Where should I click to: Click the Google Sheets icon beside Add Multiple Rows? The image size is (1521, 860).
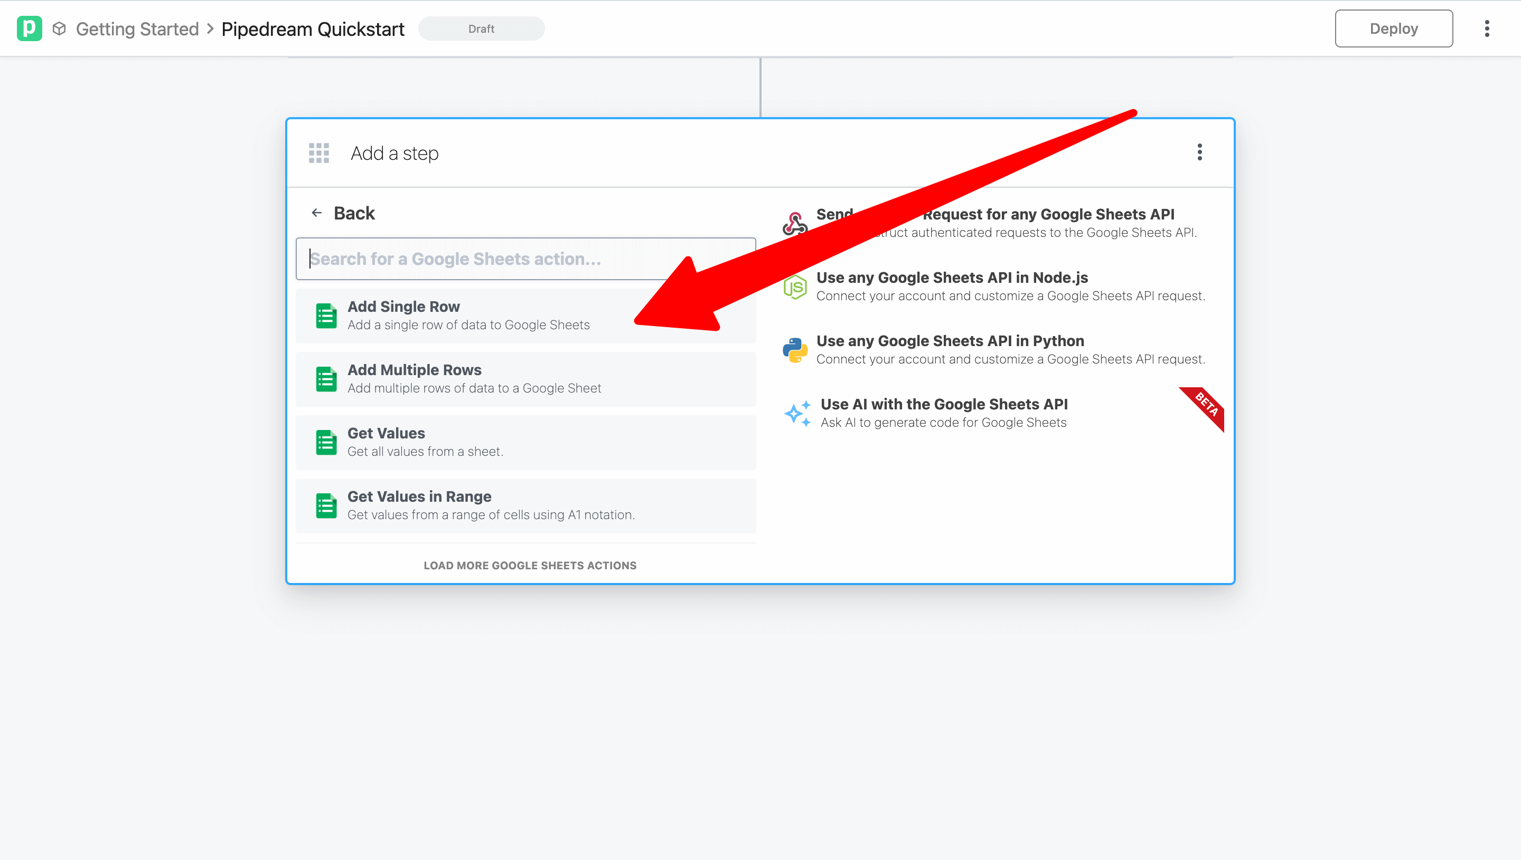click(326, 379)
